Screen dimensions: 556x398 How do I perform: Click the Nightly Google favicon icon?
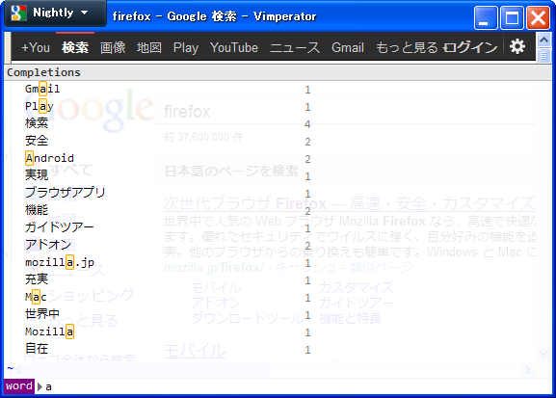pos(18,13)
